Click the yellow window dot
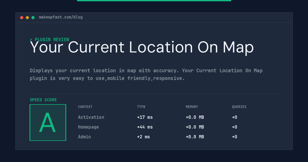 coord(27,17)
